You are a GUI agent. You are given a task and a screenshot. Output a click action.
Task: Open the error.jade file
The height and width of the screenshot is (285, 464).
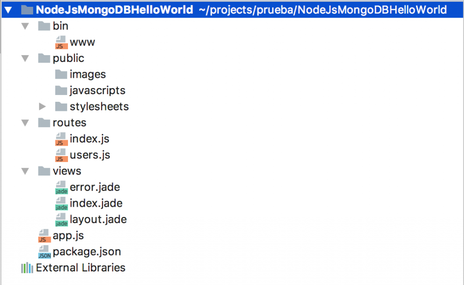click(x=95, y=187)
